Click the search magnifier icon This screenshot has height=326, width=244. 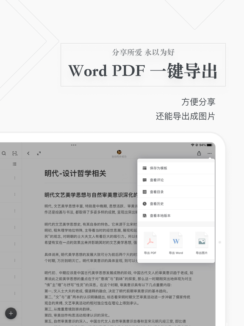(4, 153)
